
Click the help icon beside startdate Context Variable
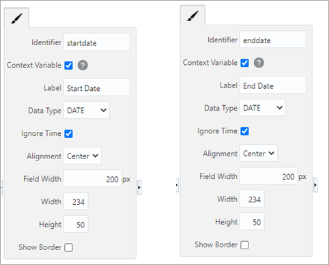pyautogui.click(x=83, y=66)
